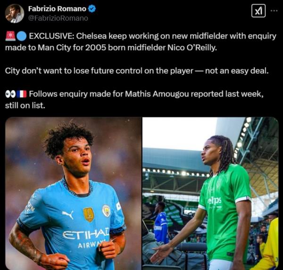Open the right photo with green jersey
The height and width of the screenshot is (270, 283).
[x=210, y=194]
